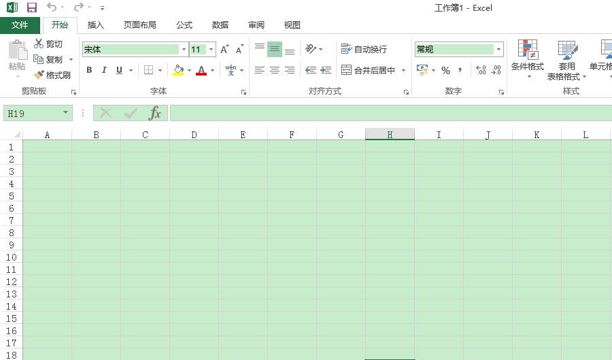Click the 文件 (File) button
Screen dimensions: 612x360
tap(20, 25)
